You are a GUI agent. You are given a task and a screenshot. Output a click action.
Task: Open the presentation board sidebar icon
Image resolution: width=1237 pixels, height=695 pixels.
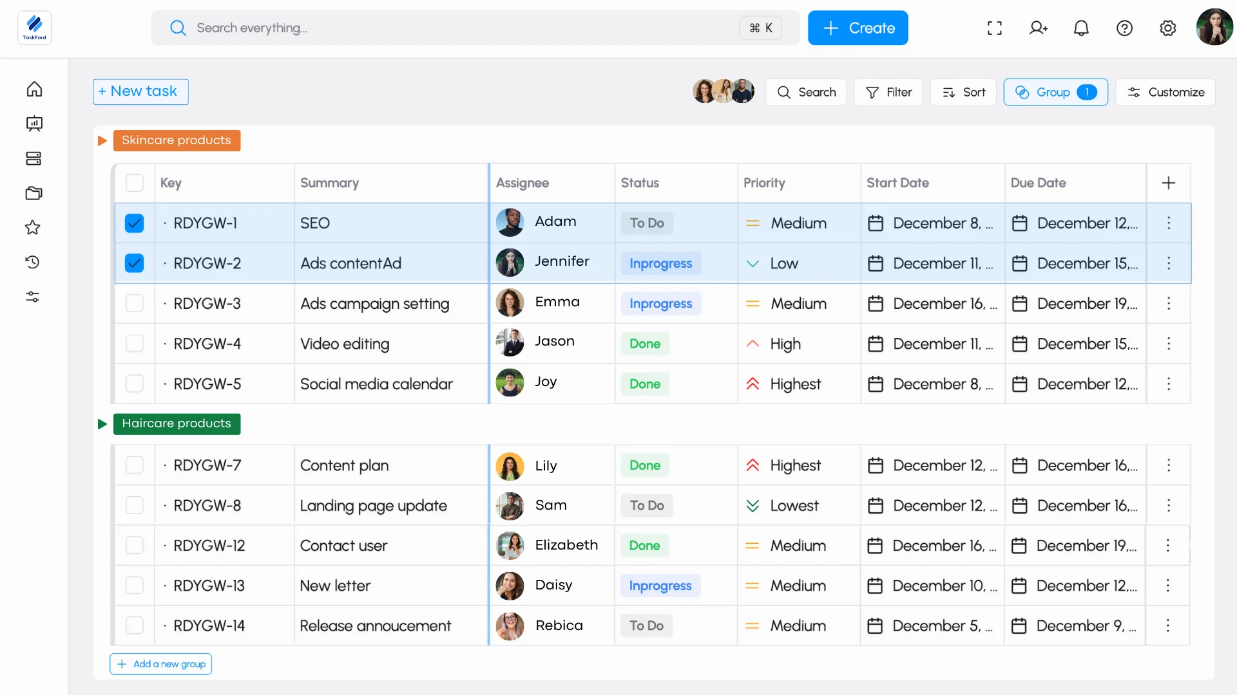click(34, 124)
